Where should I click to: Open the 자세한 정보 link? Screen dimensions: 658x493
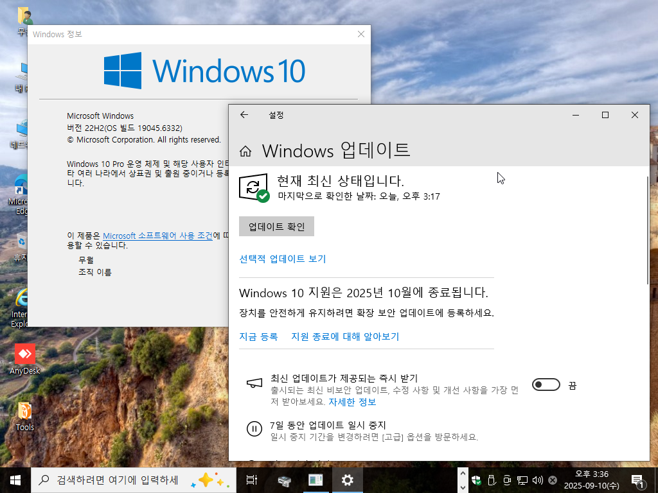[352, 402]
